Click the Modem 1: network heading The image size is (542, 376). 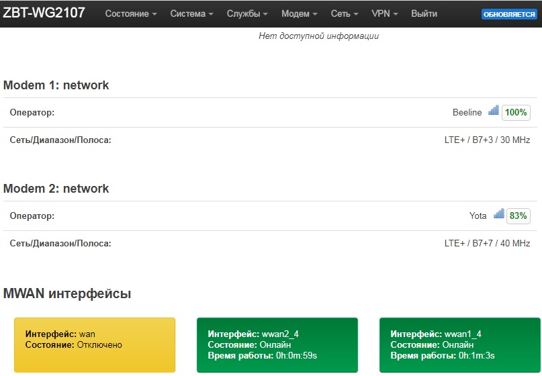(x=56, y=85)
